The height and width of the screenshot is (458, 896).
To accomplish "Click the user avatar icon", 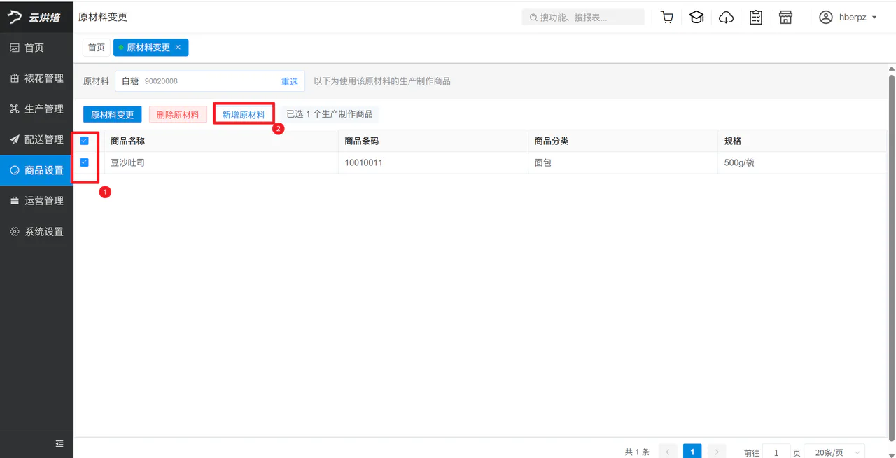I will click(826, 18).
